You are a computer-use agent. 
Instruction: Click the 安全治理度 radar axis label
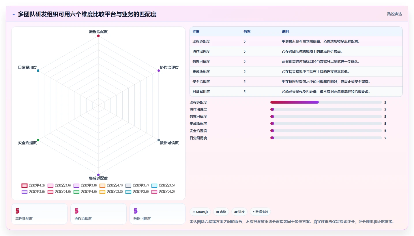27,143
